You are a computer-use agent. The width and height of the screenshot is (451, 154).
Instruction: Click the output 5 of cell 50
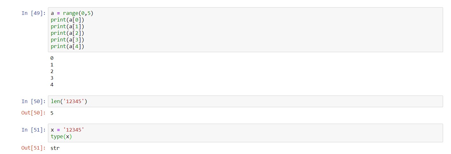pos(52,113)
